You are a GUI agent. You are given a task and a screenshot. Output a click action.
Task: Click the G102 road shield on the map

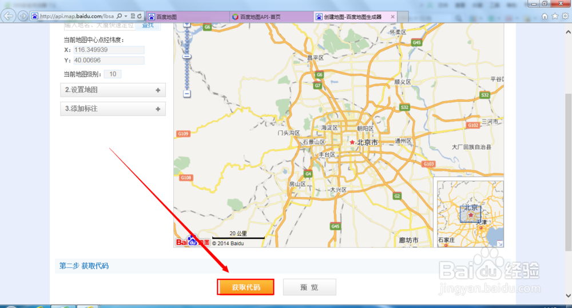pyautogui.click(x=473, y=125)
